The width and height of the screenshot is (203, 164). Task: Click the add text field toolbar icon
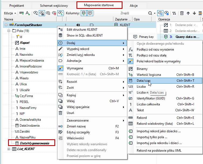pyautogui.click(x=28, y=13)
